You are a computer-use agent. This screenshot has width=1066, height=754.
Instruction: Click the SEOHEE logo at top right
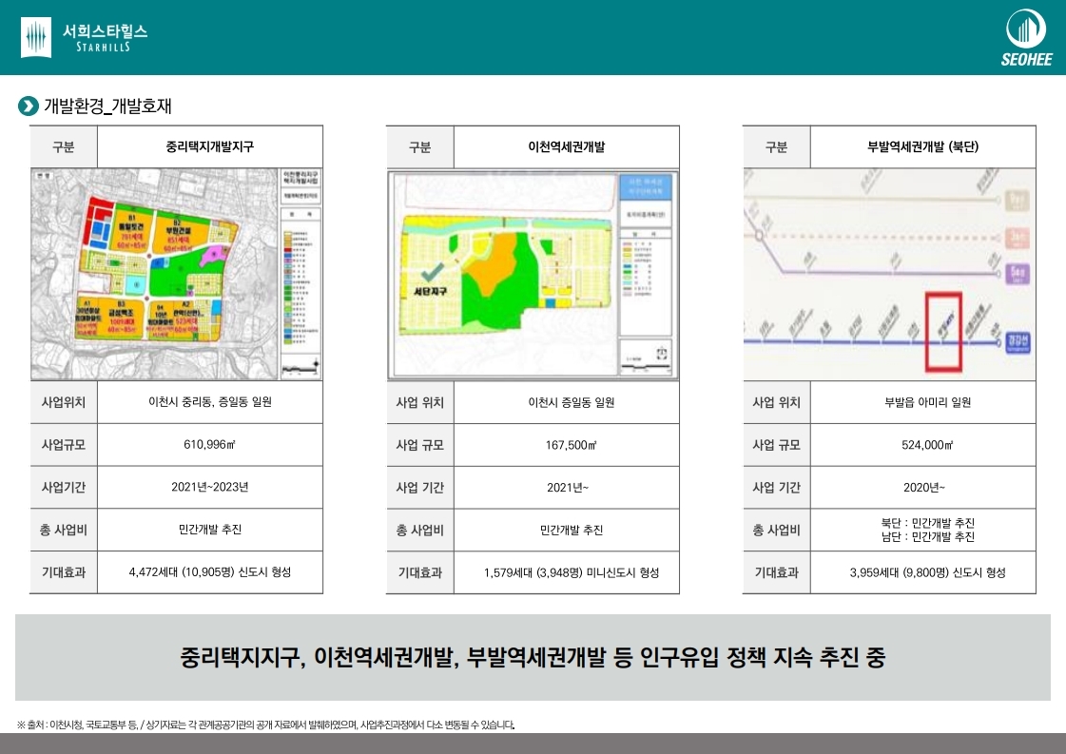(1026, 37)
